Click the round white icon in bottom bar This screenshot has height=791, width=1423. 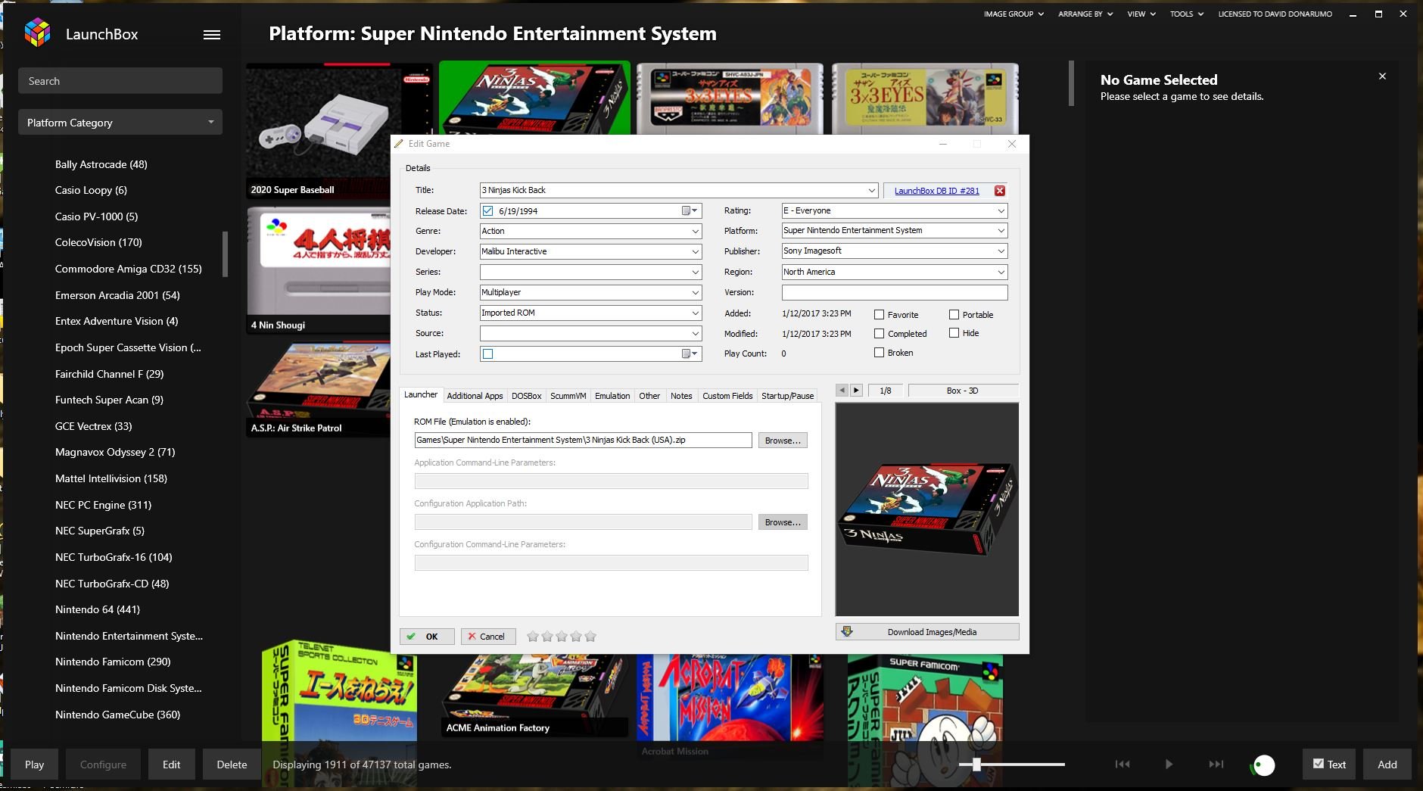click(x=1264, y=766)
